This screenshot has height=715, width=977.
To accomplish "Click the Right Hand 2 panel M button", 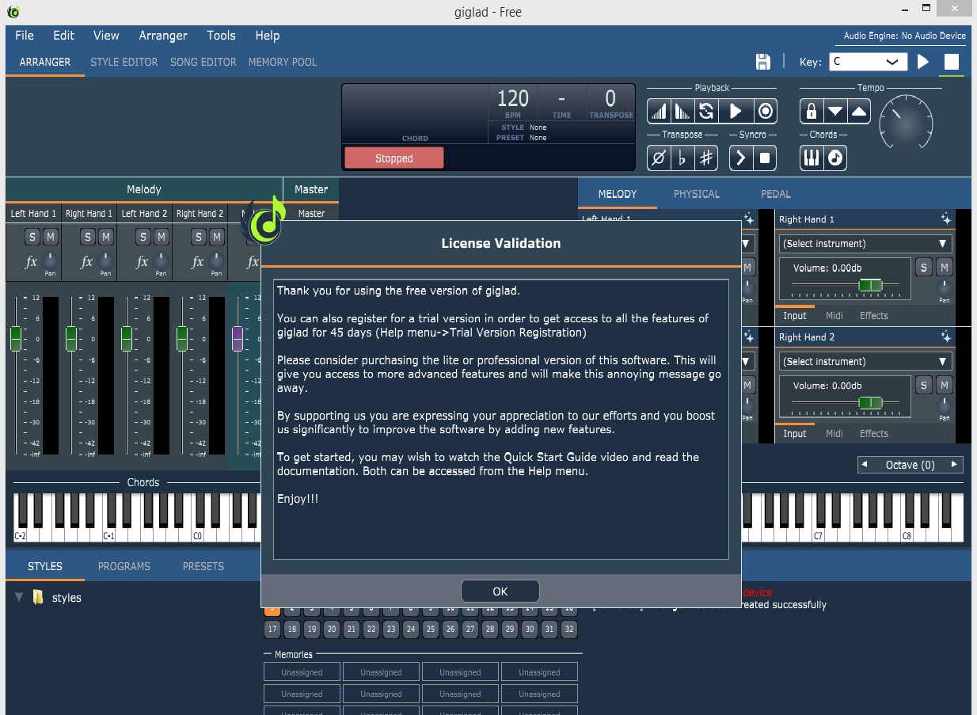I will click(944, 386).
